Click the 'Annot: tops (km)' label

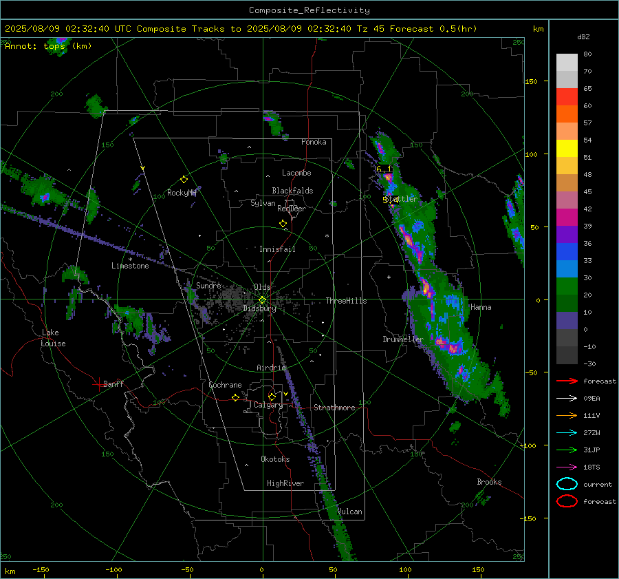[x=49, y=46]
